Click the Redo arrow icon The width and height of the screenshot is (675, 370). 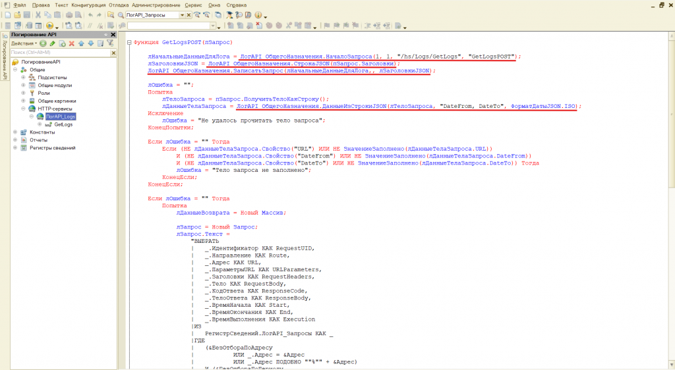99,15
